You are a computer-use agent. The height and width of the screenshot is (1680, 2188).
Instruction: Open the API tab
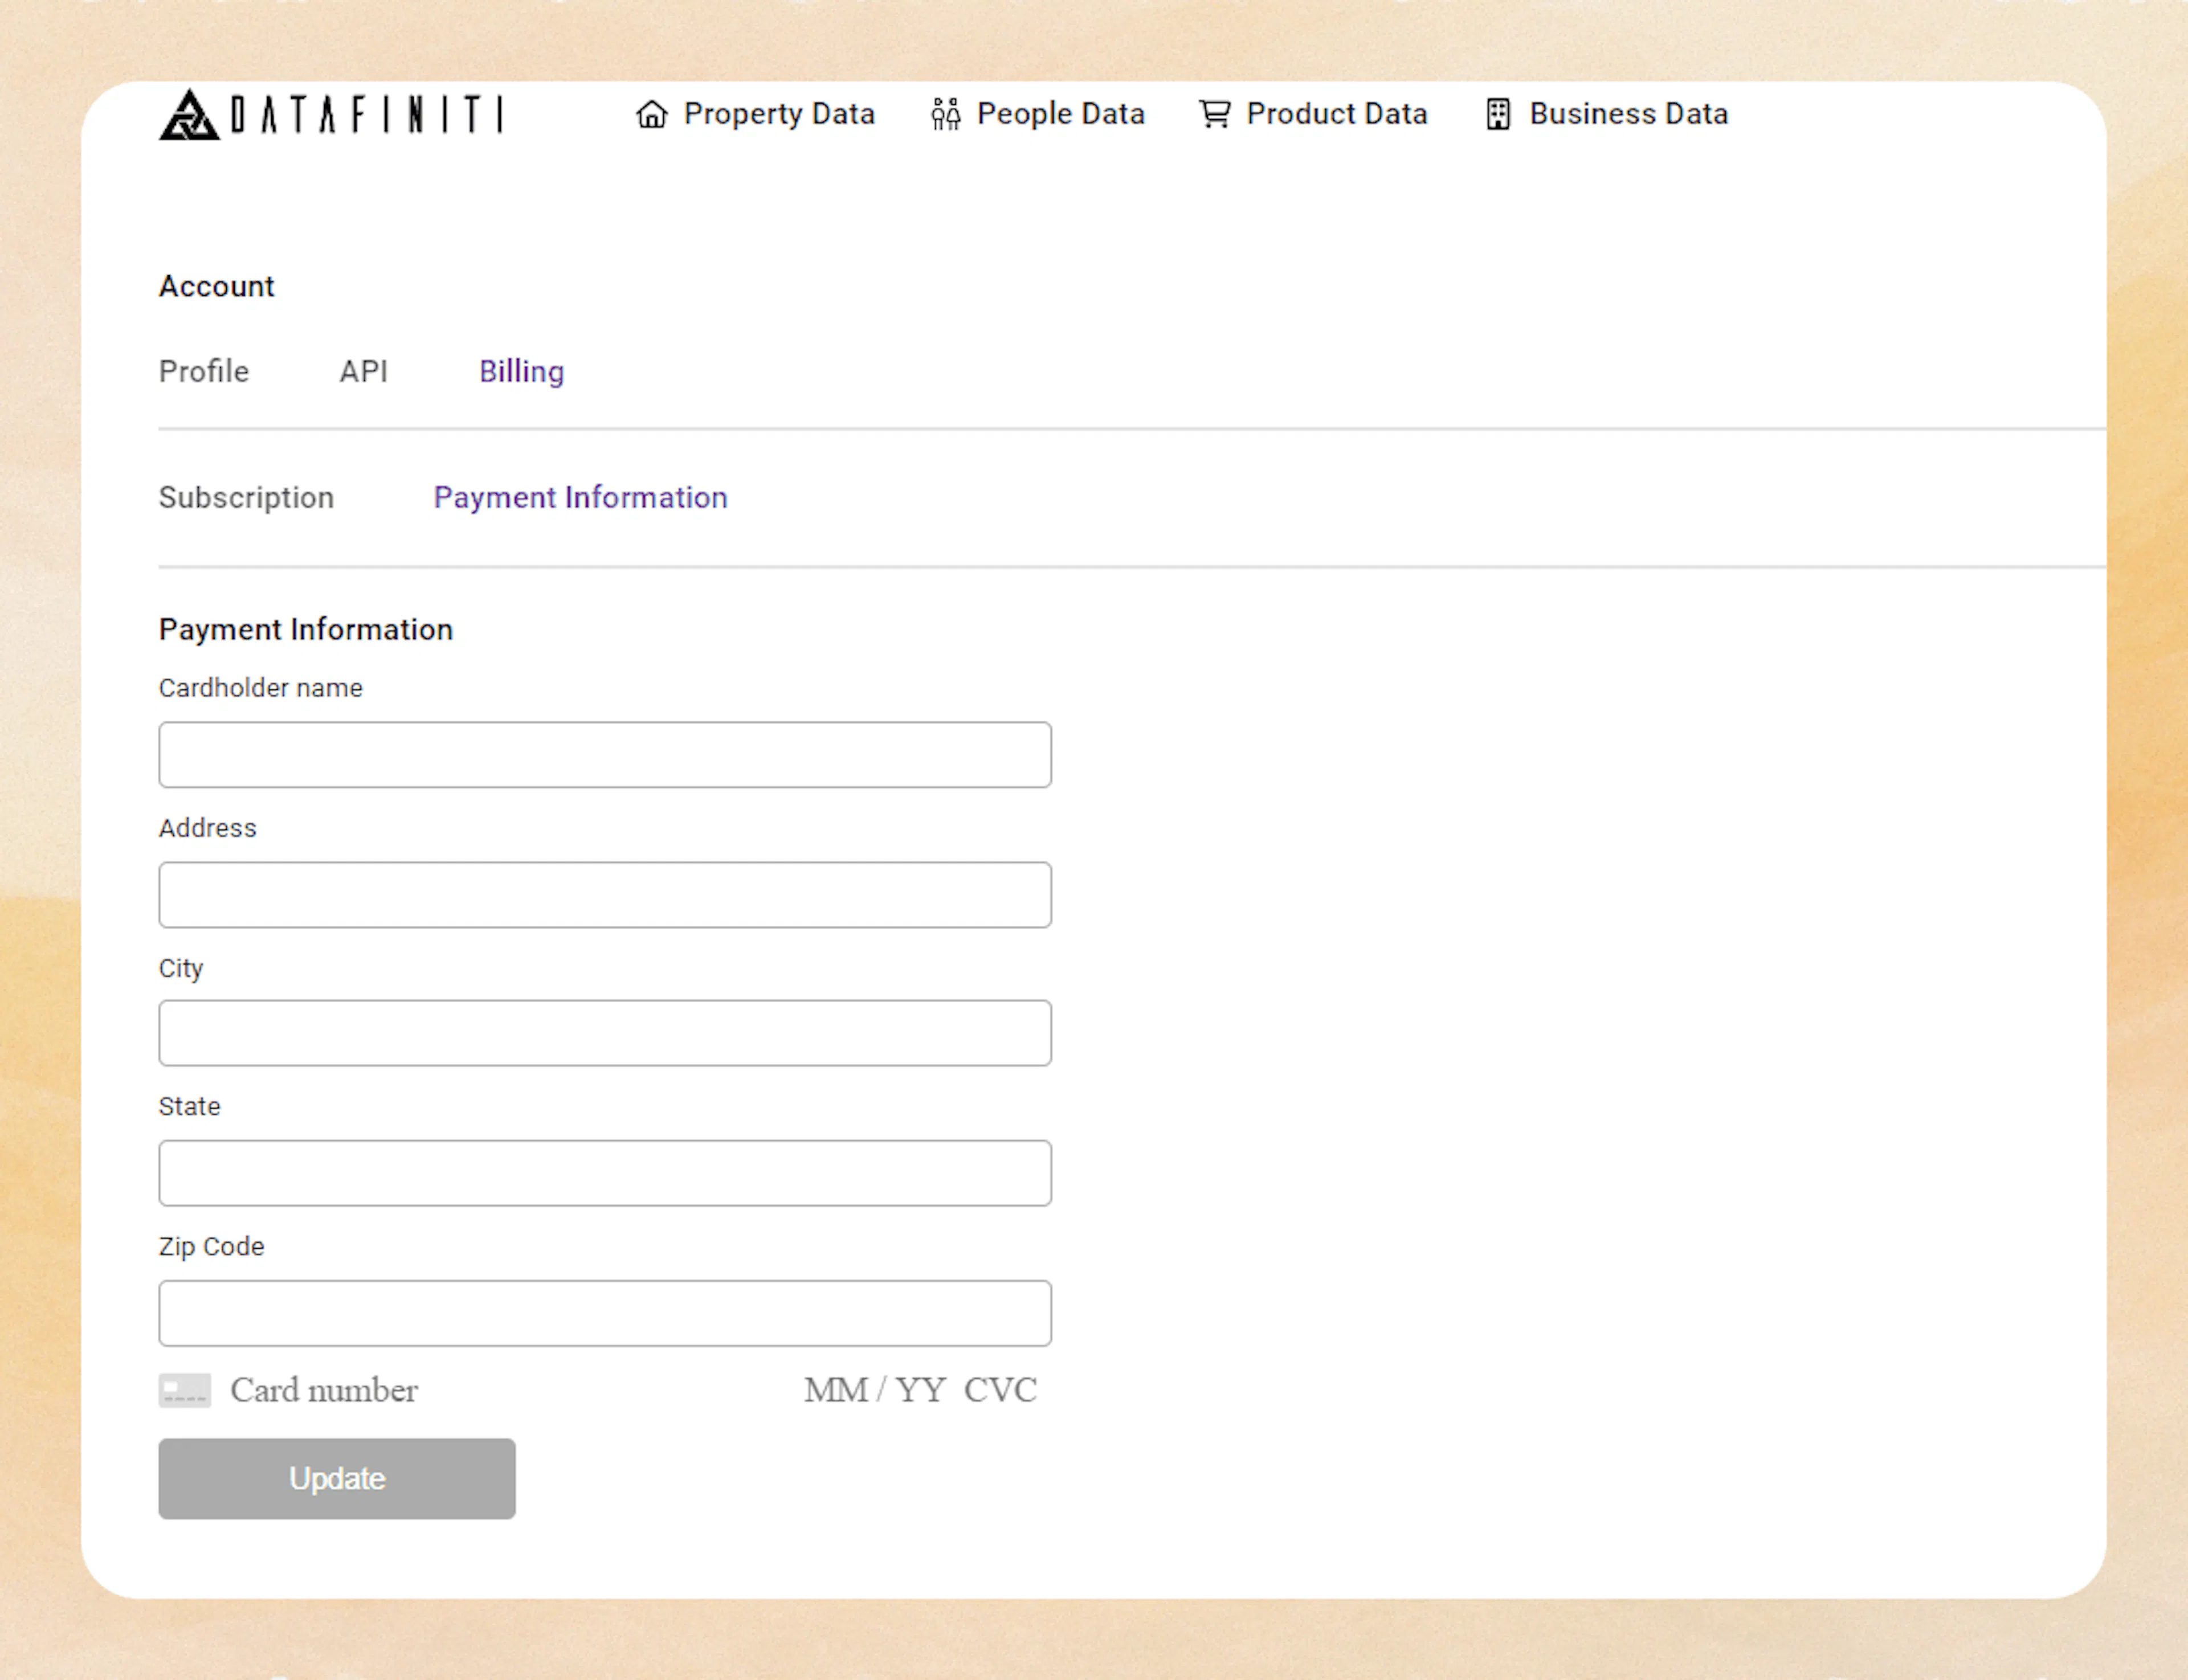[364, 371]
